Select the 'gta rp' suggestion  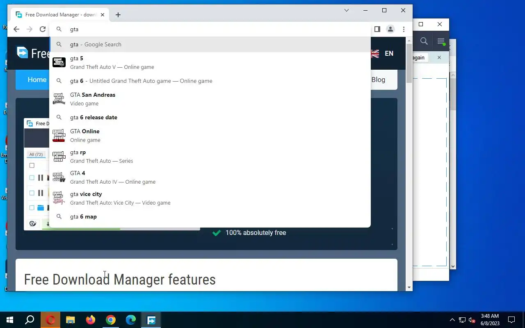click(x=210, y=156)
